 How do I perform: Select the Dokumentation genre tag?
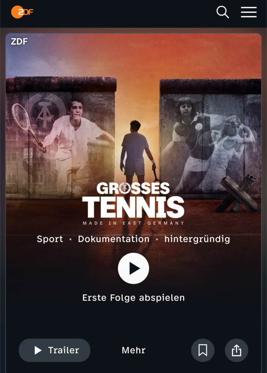click(114, 239)
